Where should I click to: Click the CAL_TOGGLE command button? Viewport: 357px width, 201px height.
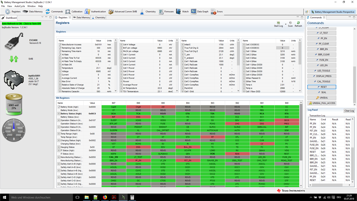322,81
